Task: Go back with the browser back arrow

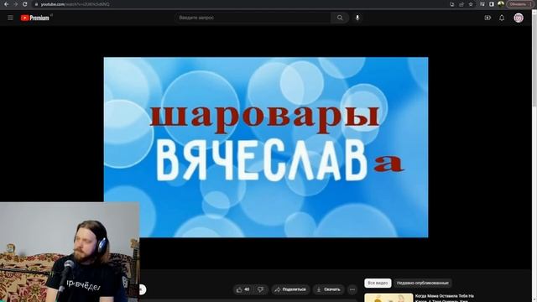Action: [x=6, y=4]
